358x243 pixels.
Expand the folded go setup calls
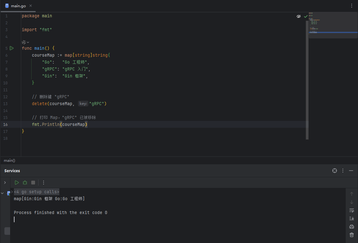click(36, 192)
